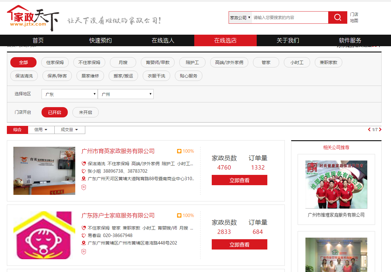Open the 关于我们 navigation tab

(x=288, y=41)
